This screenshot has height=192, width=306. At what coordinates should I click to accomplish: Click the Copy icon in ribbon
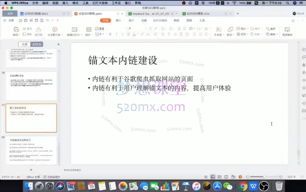coord(24,34)
